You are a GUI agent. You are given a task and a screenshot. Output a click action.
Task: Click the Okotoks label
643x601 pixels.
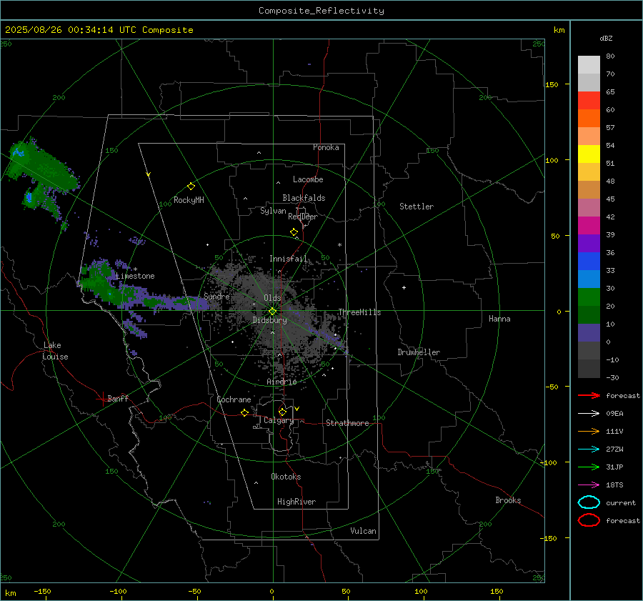coord(286,477)
